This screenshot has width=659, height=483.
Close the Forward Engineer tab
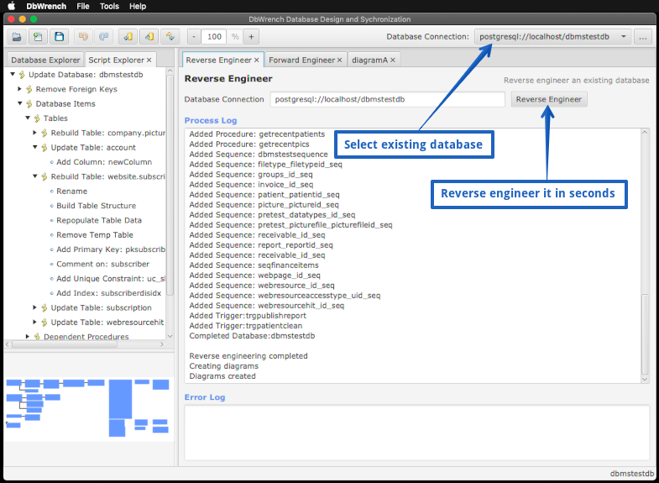click(x=340, y=60)
